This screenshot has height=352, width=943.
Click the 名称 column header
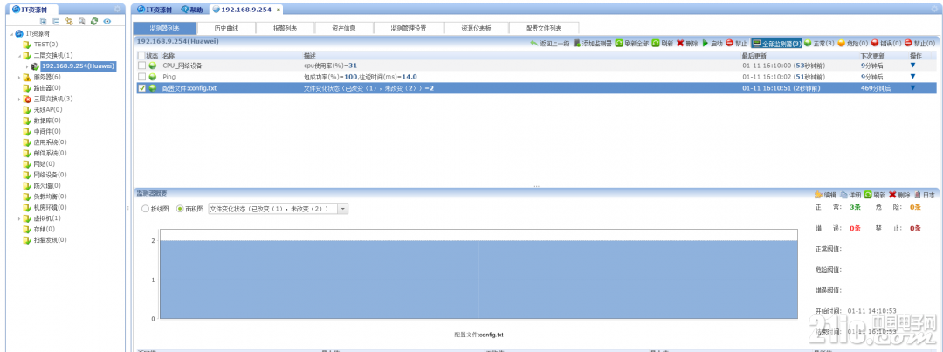169,55
